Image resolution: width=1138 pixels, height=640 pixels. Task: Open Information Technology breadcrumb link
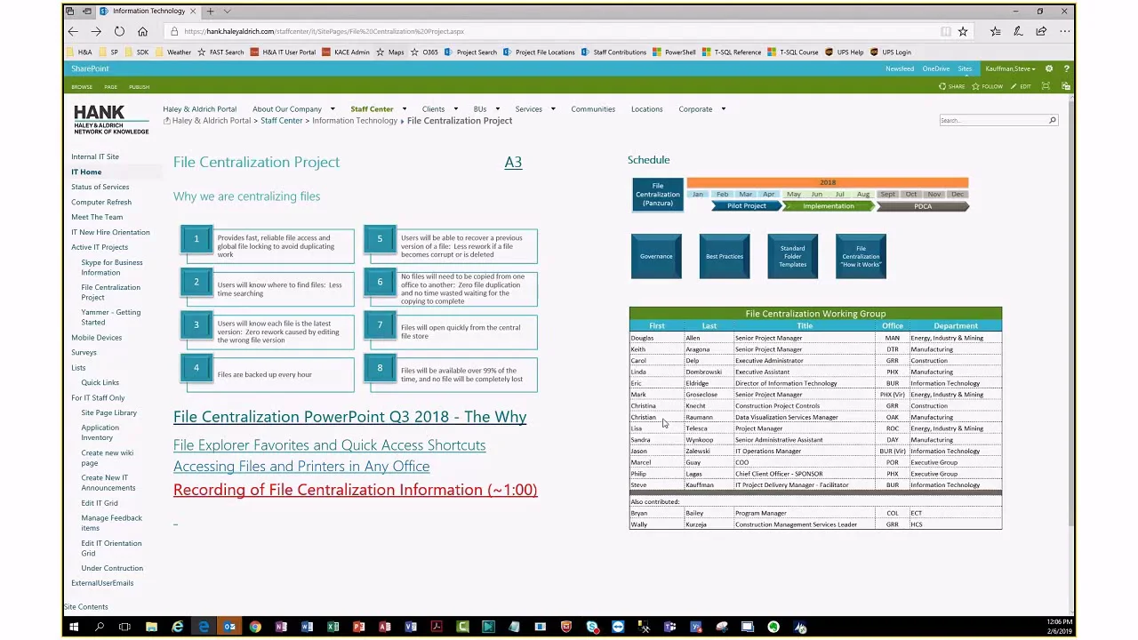coord(355,121)
